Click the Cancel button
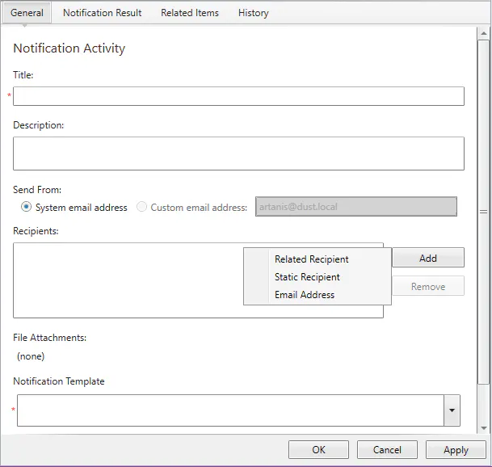492x467 pixels. (x=387, y=450)
